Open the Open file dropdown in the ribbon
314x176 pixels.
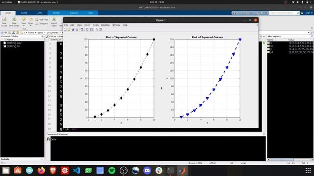pyautogui.click(x=30, y=22)
